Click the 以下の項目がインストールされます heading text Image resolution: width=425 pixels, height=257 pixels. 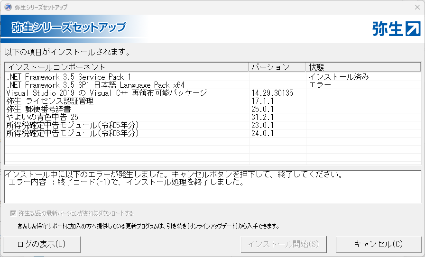pos(67,52)
